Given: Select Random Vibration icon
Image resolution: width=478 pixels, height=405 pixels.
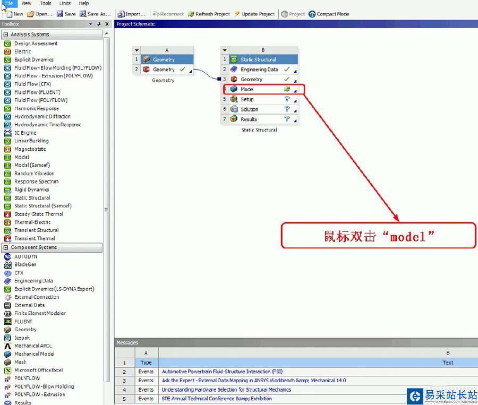Looking at the screenshot, I should tap(7, 174).
